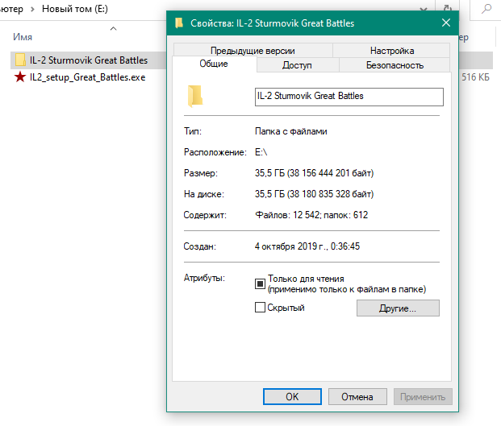This screenshot has height=426, width=501.
Task: Sort by the Имя column header
Action: (23, 37)
